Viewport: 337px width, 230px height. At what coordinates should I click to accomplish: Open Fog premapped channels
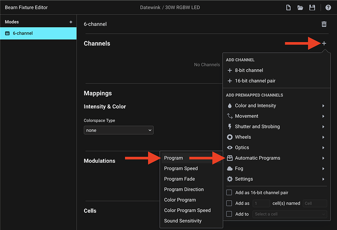(276, 168)
